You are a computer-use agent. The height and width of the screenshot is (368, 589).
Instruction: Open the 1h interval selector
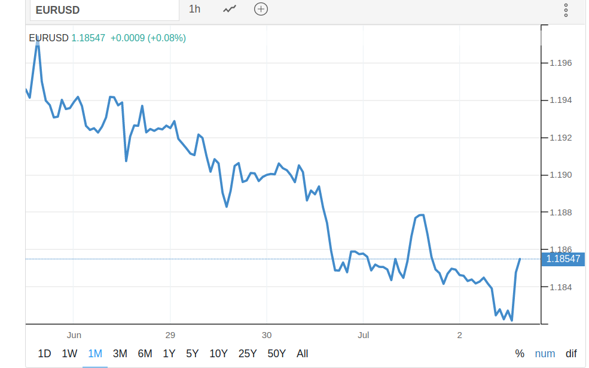(194, 9)
